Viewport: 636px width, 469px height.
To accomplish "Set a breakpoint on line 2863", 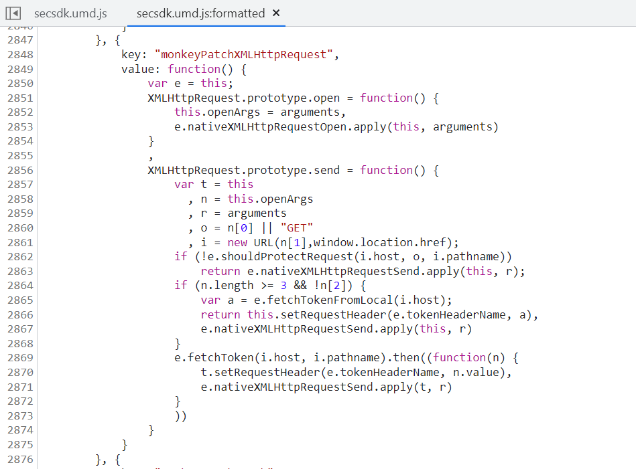I will tap(20, 271).
